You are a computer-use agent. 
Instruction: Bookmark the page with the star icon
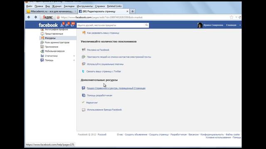pos(232,17)
